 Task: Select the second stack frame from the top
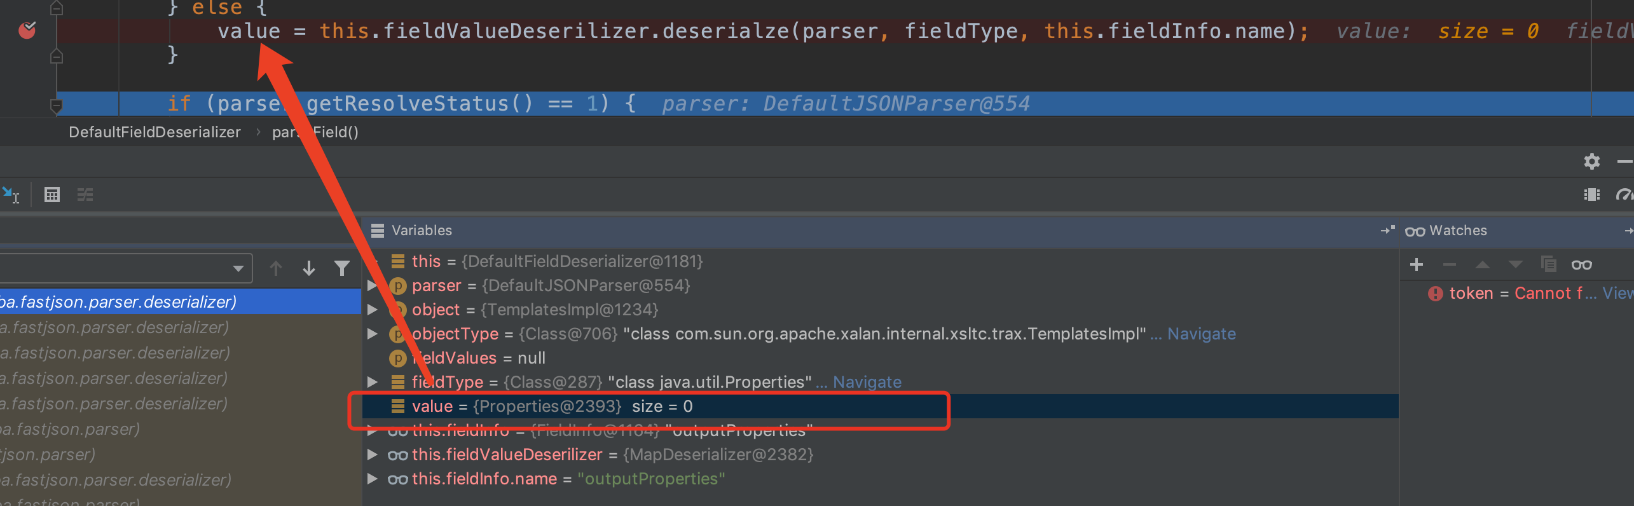pos(181,327)
